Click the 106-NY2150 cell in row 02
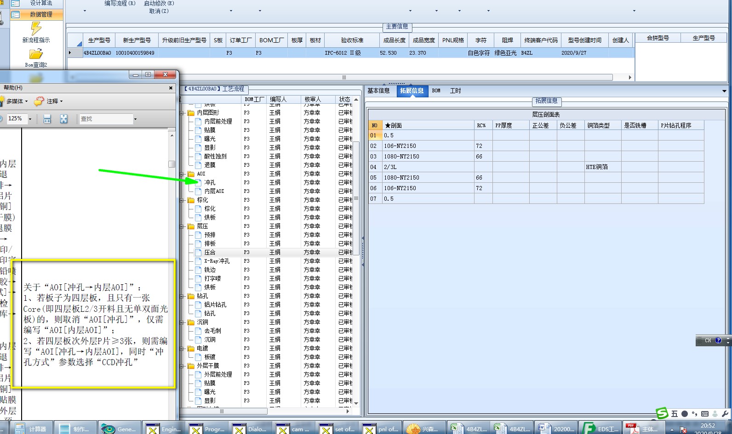732x434 pixels. [428, 146]
